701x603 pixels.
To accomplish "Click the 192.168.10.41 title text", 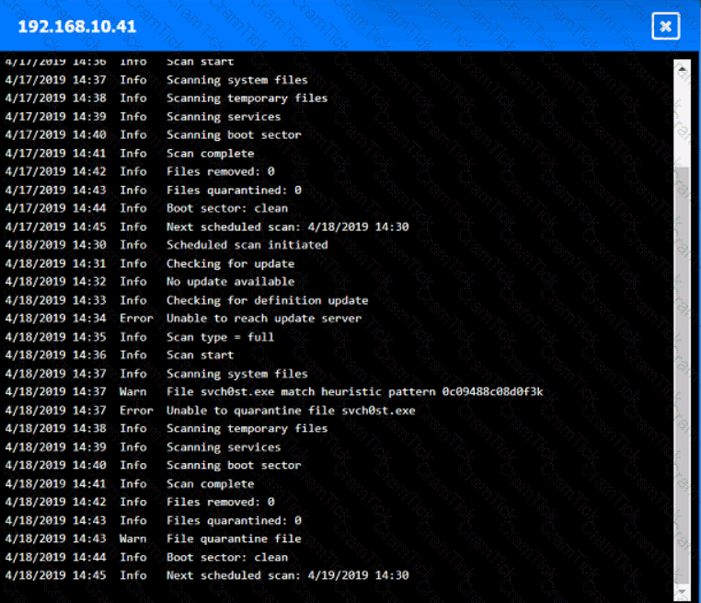I will (x=77, y=27).
